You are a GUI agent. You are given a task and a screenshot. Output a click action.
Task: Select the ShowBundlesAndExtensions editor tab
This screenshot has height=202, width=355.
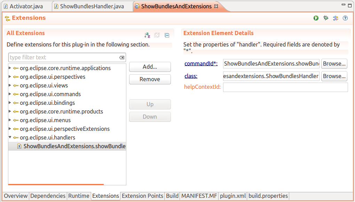tap(176, 6)
